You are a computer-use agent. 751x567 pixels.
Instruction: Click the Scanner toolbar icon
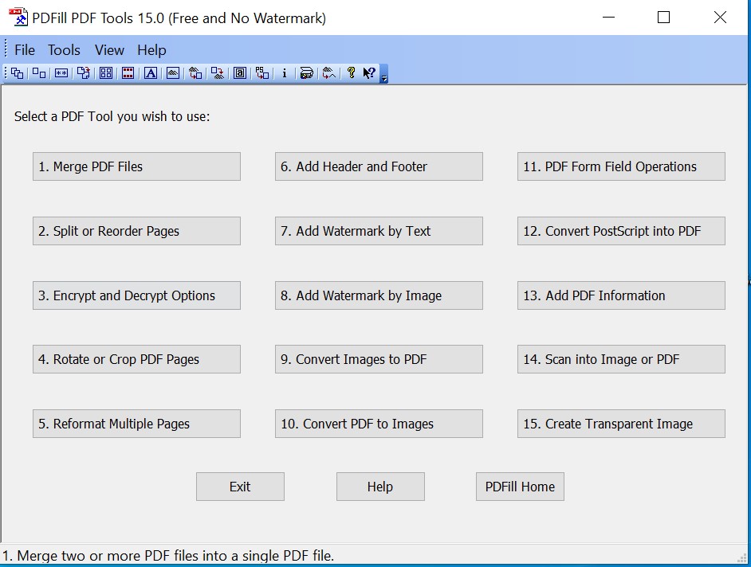(306, 73)
